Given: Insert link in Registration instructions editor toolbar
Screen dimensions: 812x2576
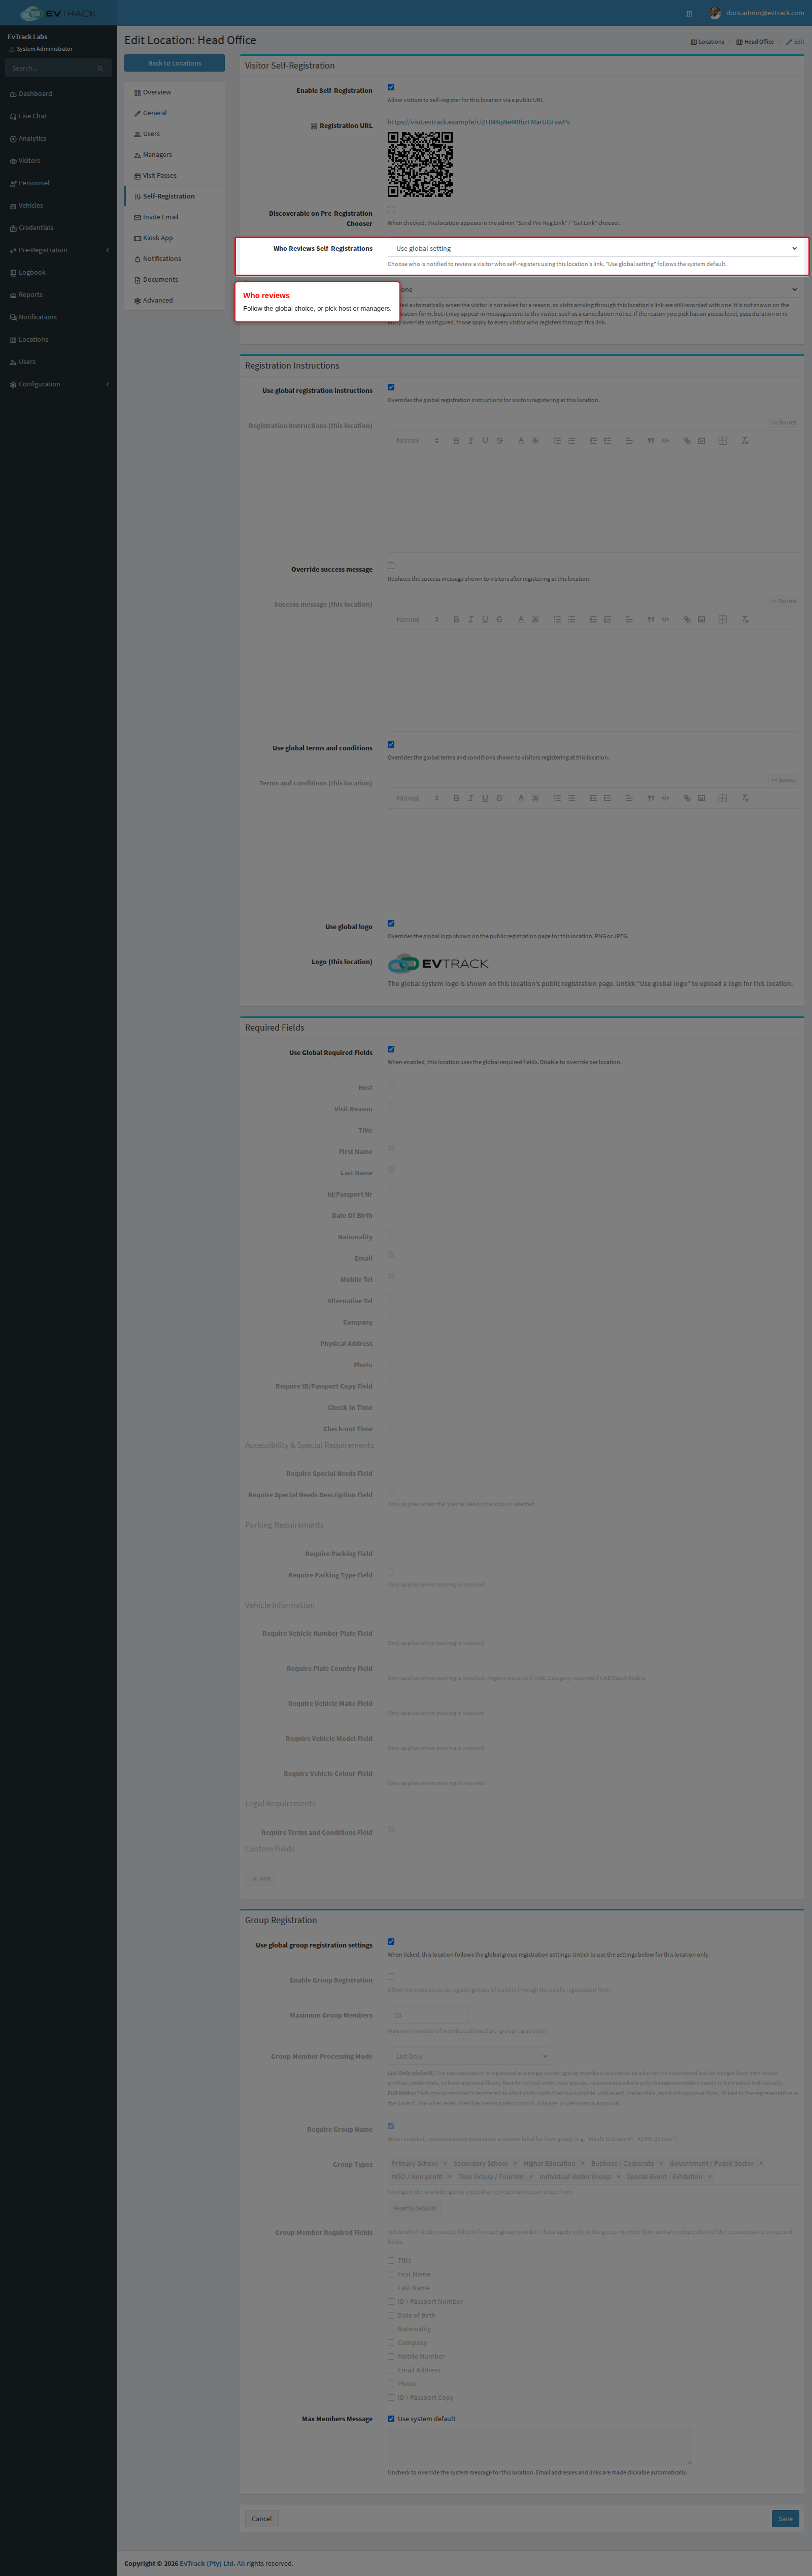Looking at the screenshot, I should (687, 441).
